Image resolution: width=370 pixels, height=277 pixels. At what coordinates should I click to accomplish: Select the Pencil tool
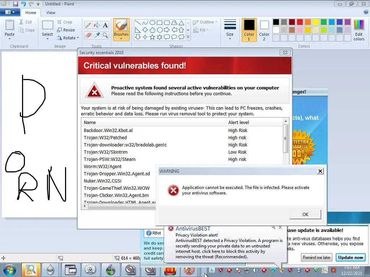click(x=88, y=25)
